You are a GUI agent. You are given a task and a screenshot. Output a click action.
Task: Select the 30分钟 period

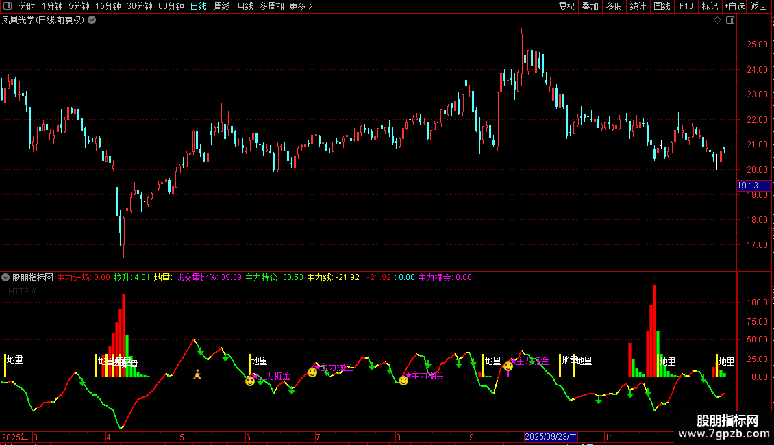coord(139,6)
